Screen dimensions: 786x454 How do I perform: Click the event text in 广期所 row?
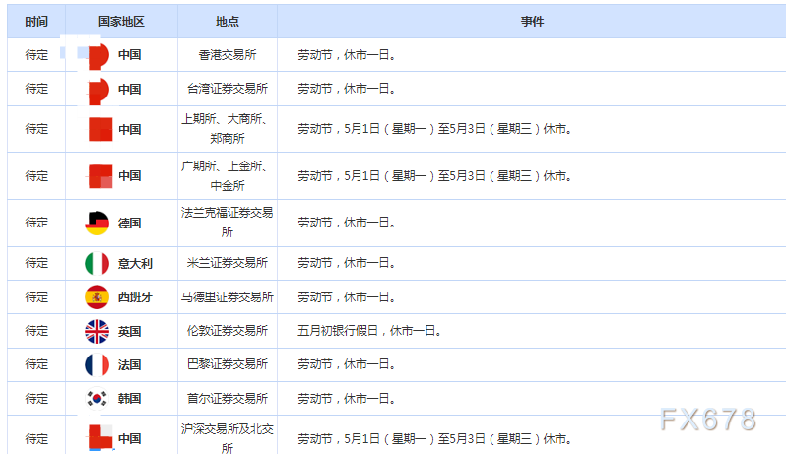point(434,176)
